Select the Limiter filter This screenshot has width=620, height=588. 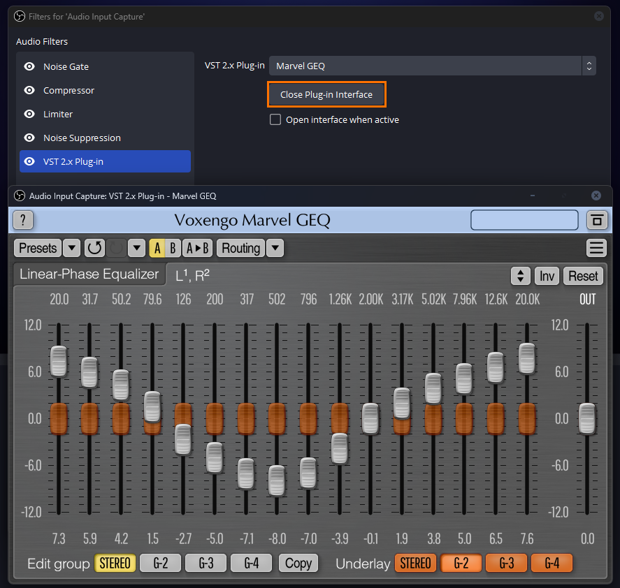[105, 114]
